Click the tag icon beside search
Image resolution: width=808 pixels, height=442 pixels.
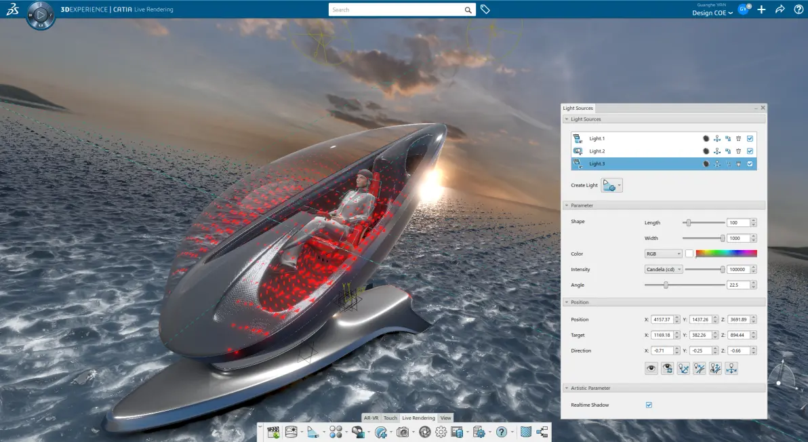tap(485, 9)
